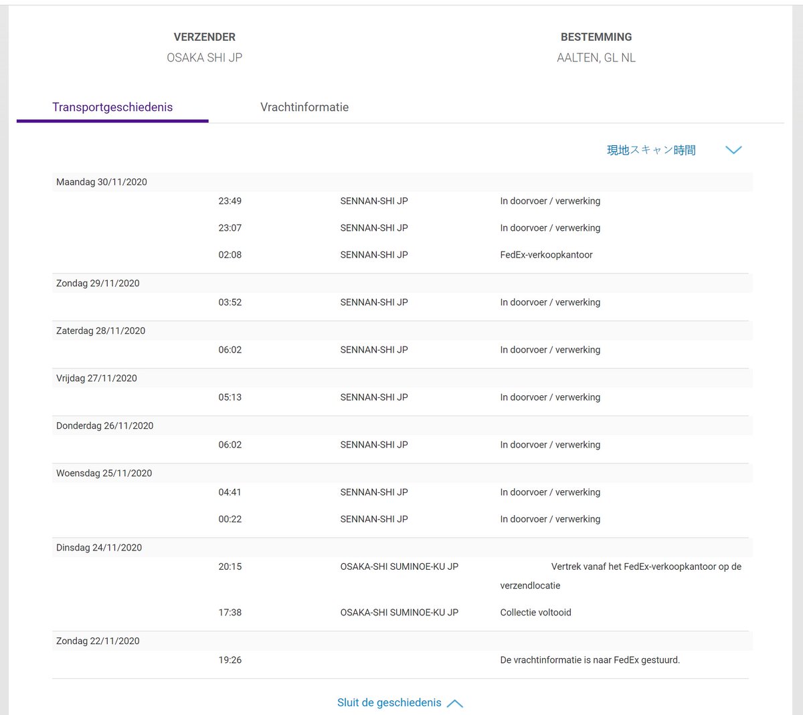The height and width of the screenshot is (715, 803).
Task: Click the Sluit de geschiedenis link
Action: 389,702
